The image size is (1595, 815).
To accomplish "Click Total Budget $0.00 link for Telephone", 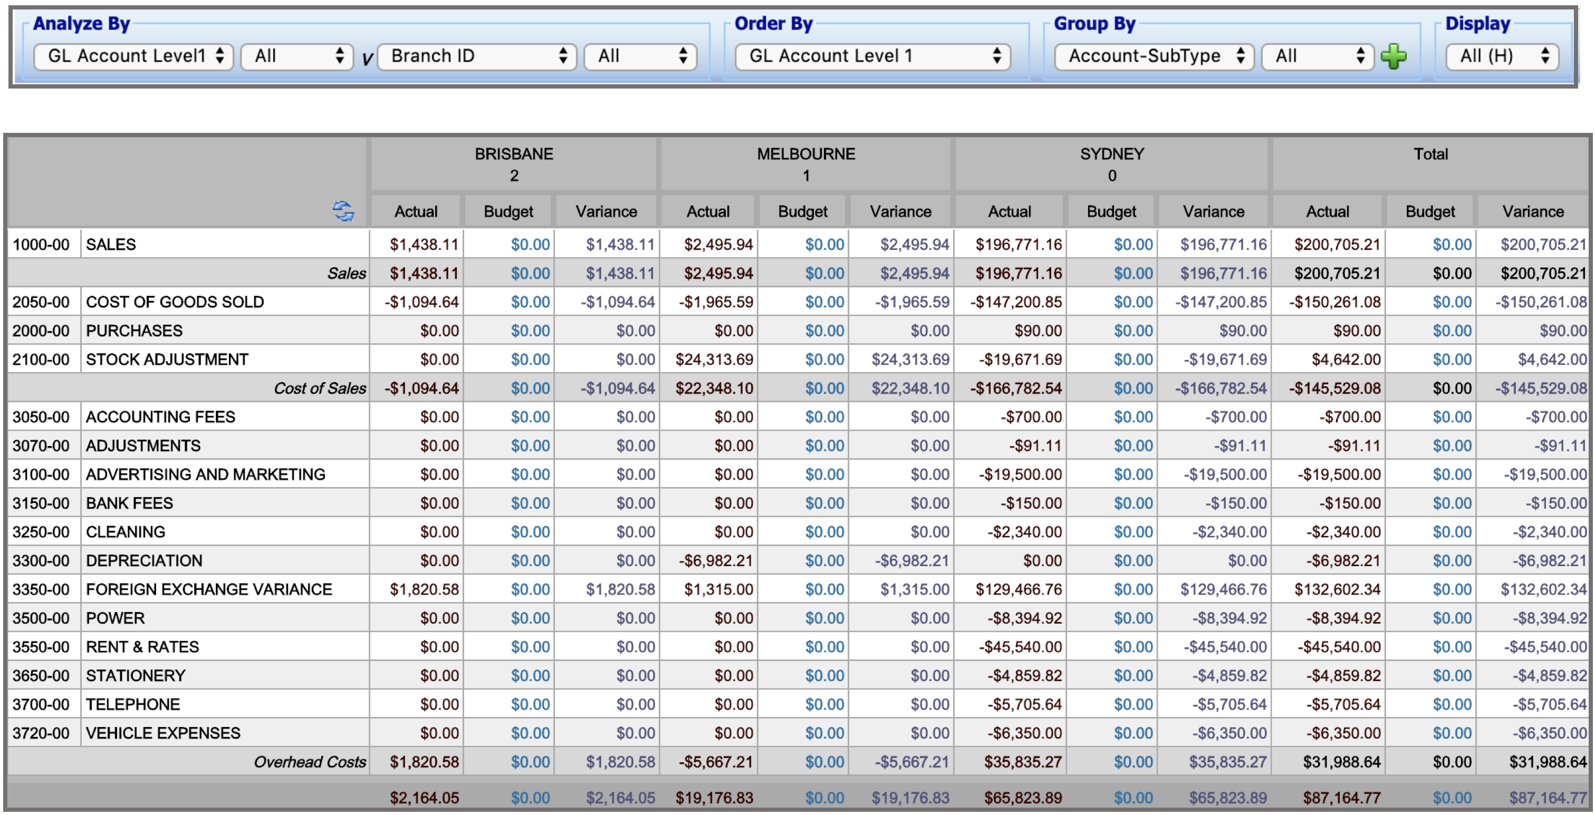I will 1452,704.
